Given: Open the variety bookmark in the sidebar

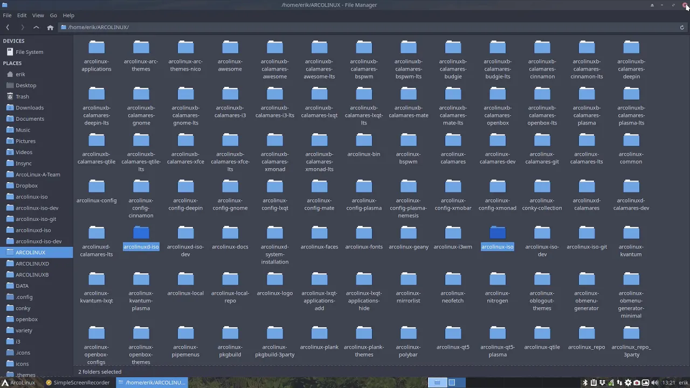Looking at the screenshot, I should point(37,330).
